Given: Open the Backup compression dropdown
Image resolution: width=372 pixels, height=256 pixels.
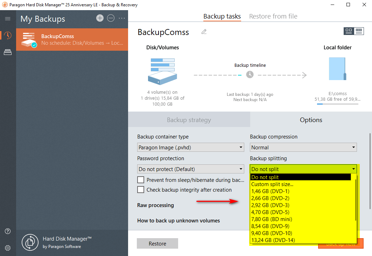Looking at the screenshot, I should tap(303, 148).
